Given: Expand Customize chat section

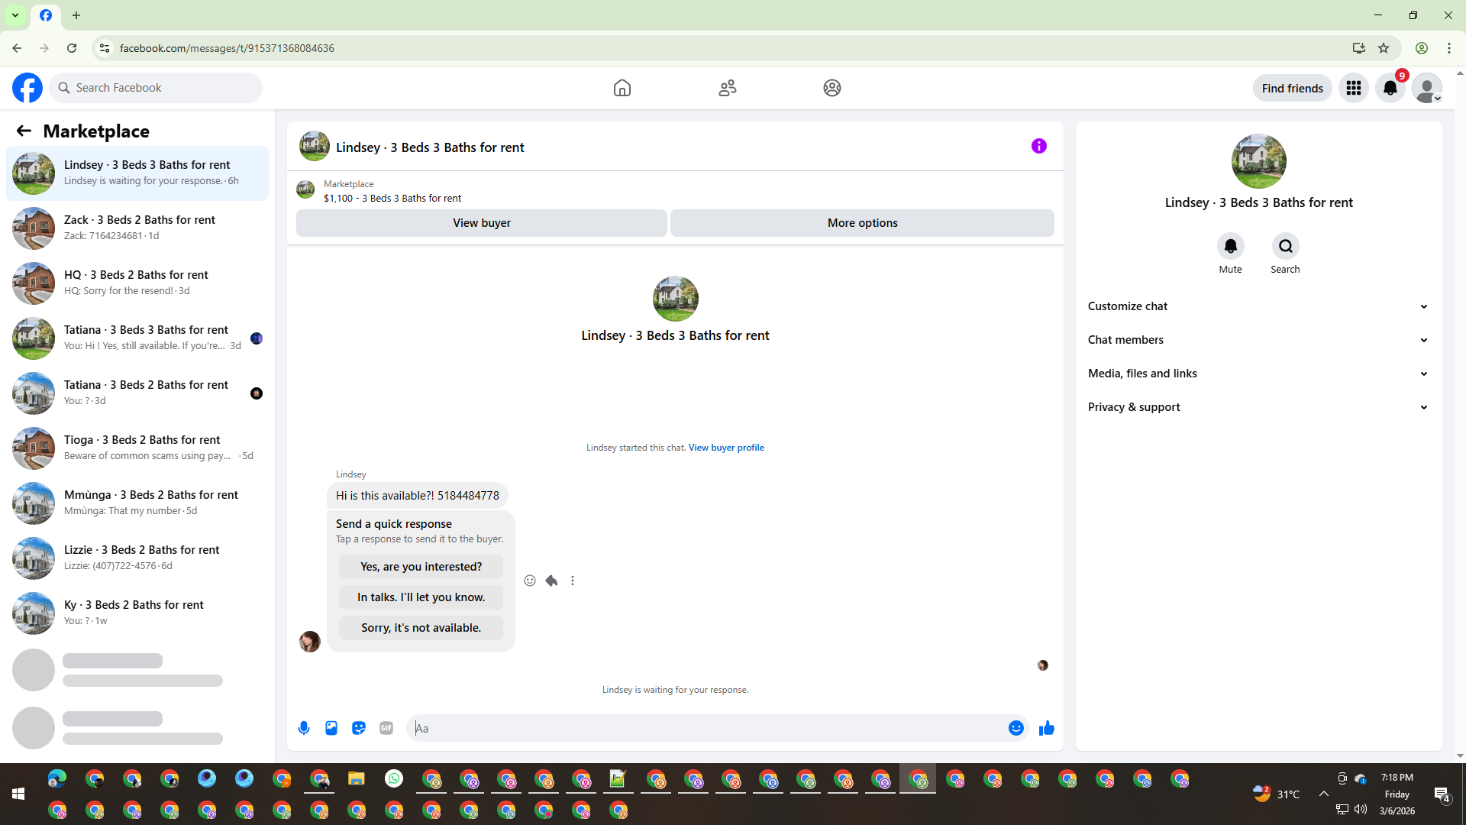Looking at the screenshot, I should pyautogui.click(x=1258, y=306).
